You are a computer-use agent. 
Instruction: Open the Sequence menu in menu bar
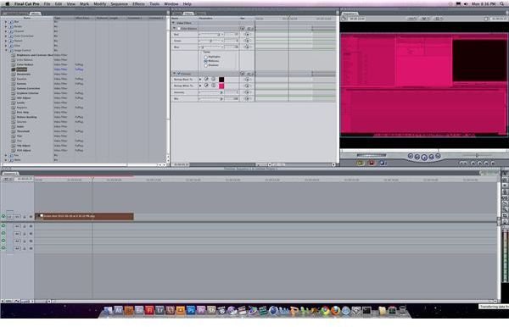click(x=119, y=4)
